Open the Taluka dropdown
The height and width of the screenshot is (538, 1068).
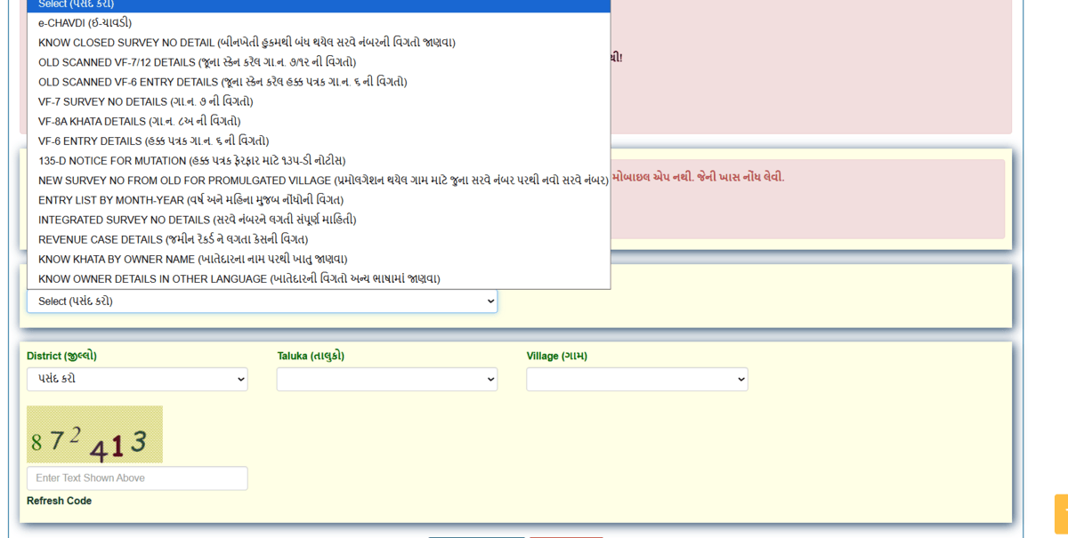pyautogui.click(x=386, y=380)
